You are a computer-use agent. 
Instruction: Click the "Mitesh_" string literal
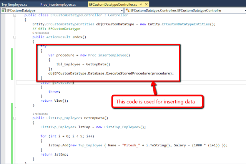click(131, 145)
